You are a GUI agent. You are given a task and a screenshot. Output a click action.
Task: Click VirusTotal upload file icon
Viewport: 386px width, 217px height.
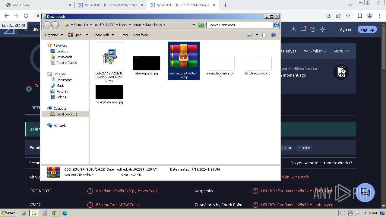click(293, 29)
